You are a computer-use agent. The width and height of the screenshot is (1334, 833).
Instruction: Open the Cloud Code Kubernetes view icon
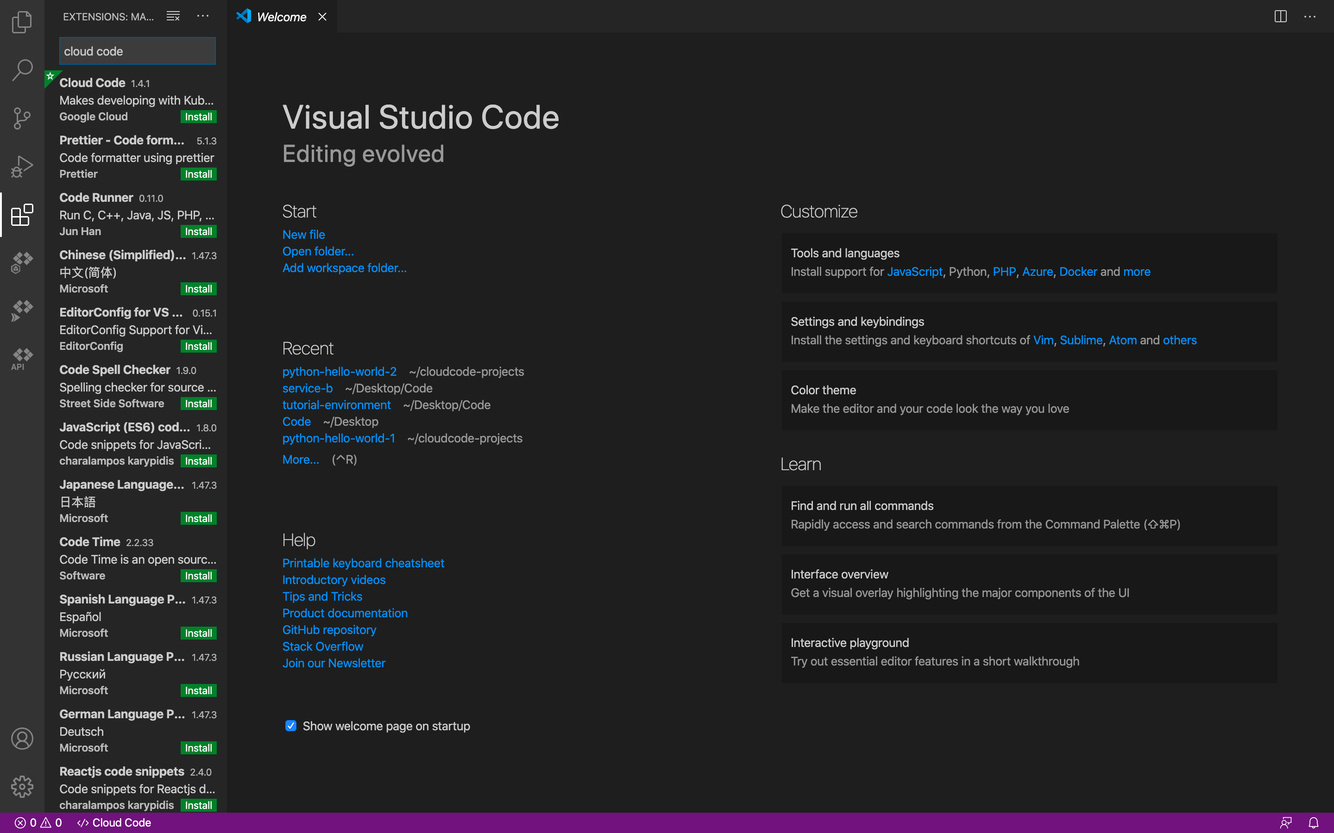click(22, 262)
